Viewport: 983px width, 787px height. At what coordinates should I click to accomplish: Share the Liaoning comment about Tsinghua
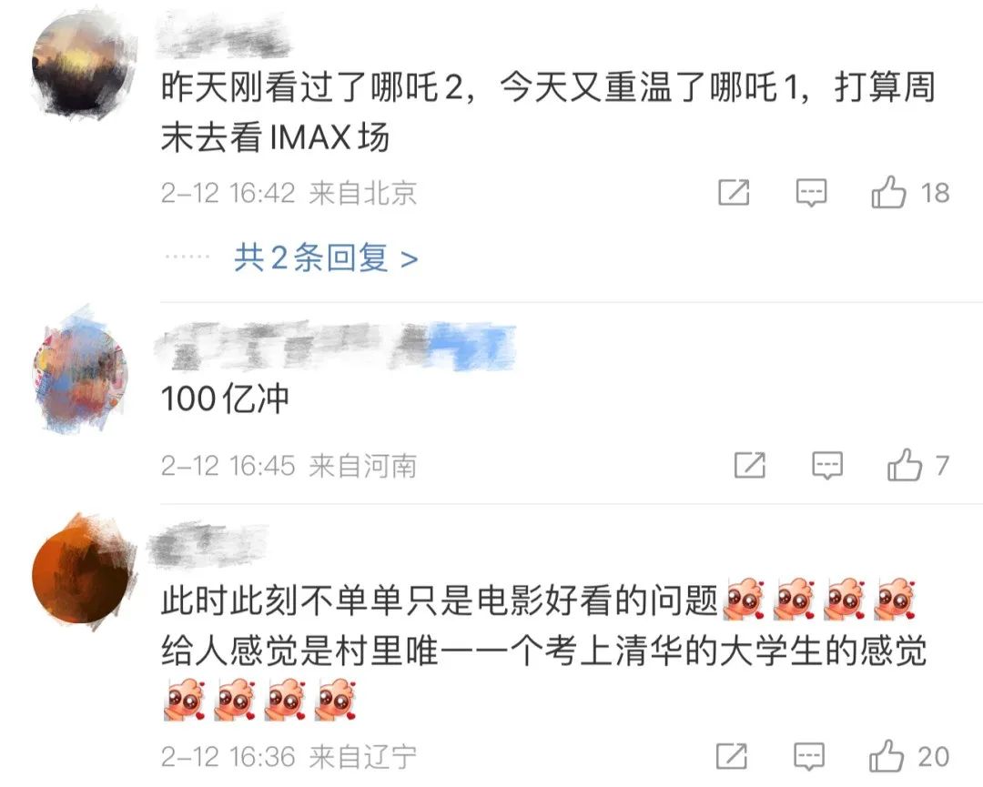tap(732, 756)
